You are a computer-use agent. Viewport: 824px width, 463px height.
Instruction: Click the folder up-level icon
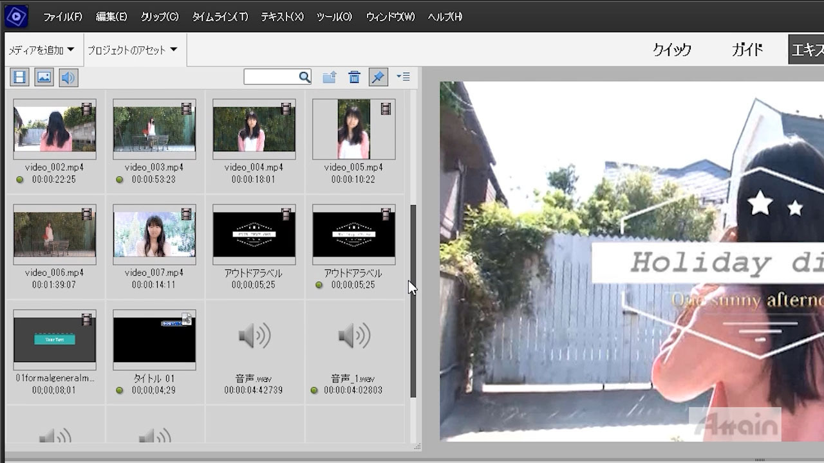click(x=330, y=77)
